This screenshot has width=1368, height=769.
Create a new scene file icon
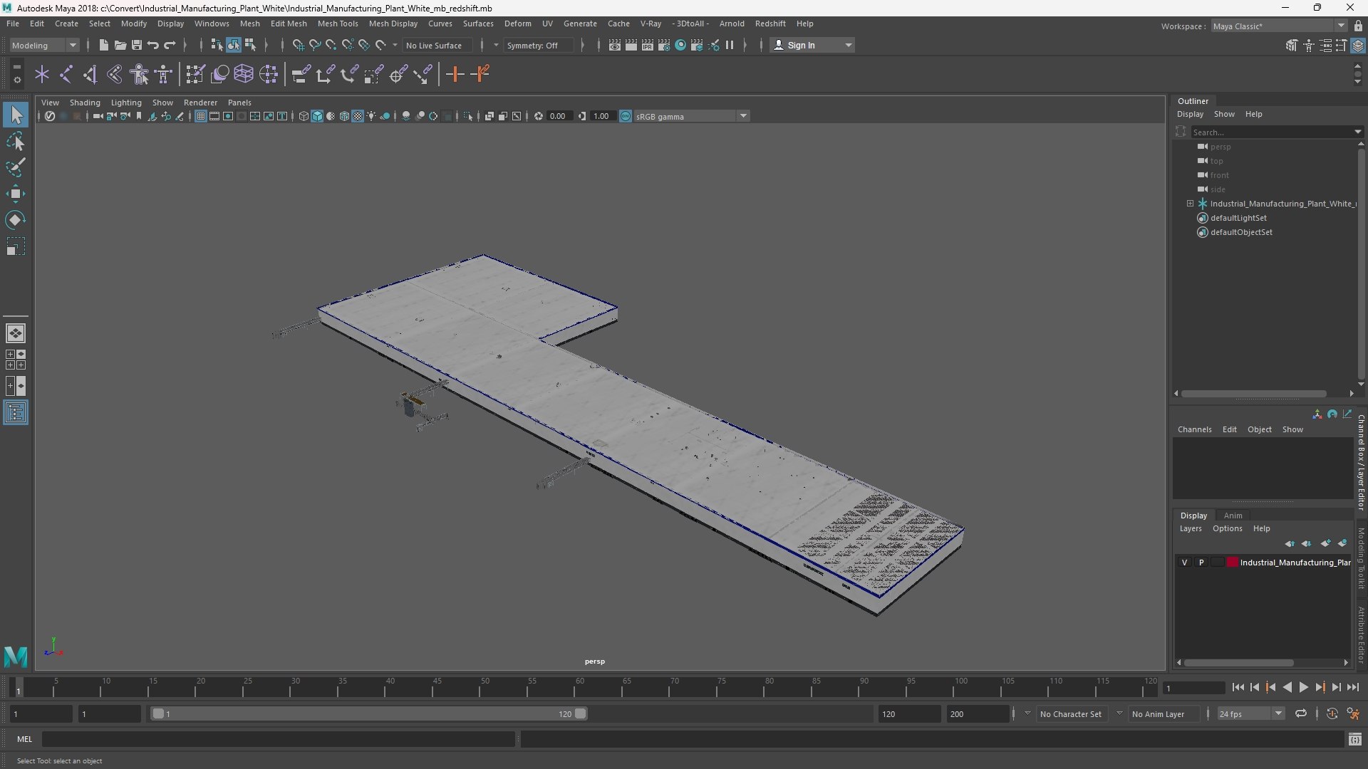coord(103,45)
